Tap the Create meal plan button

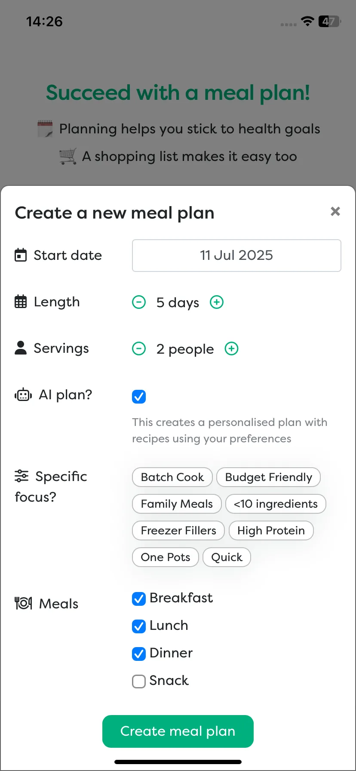point(178,731)
